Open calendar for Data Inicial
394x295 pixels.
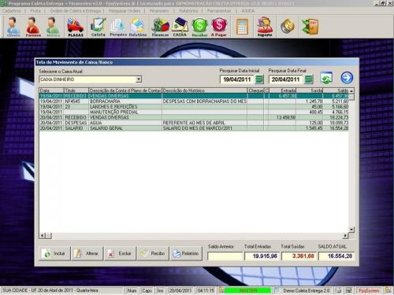click(259, 79)
